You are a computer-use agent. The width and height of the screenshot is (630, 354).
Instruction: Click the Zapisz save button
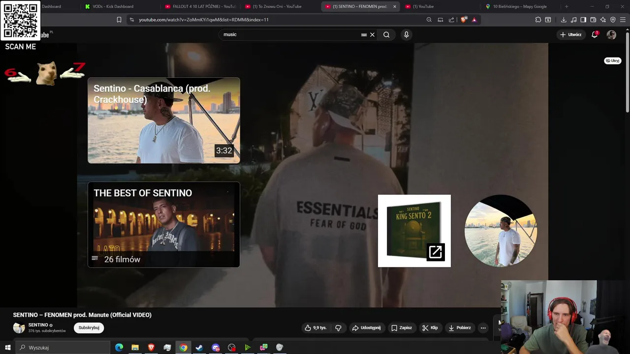click(402, 327)
